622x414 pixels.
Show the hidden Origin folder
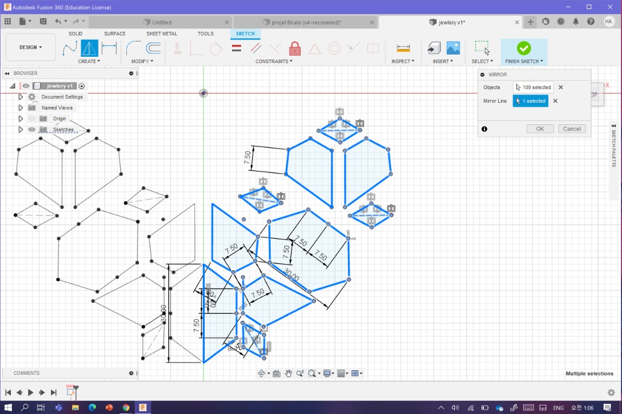[32, 119]
